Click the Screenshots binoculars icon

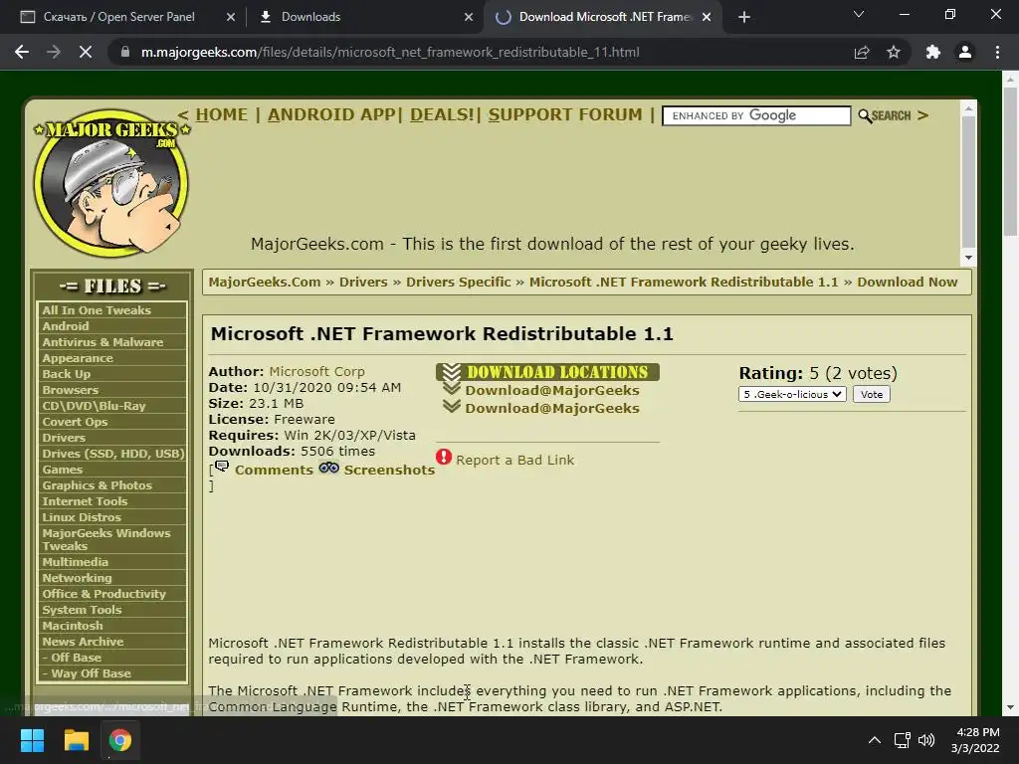click(x=328, y=468)
